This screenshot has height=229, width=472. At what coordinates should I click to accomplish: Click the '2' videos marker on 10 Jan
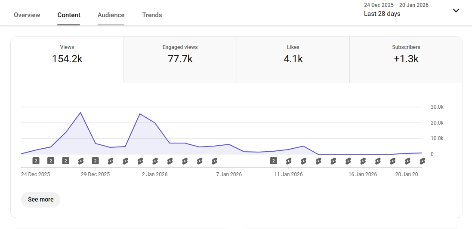(274, 161)
